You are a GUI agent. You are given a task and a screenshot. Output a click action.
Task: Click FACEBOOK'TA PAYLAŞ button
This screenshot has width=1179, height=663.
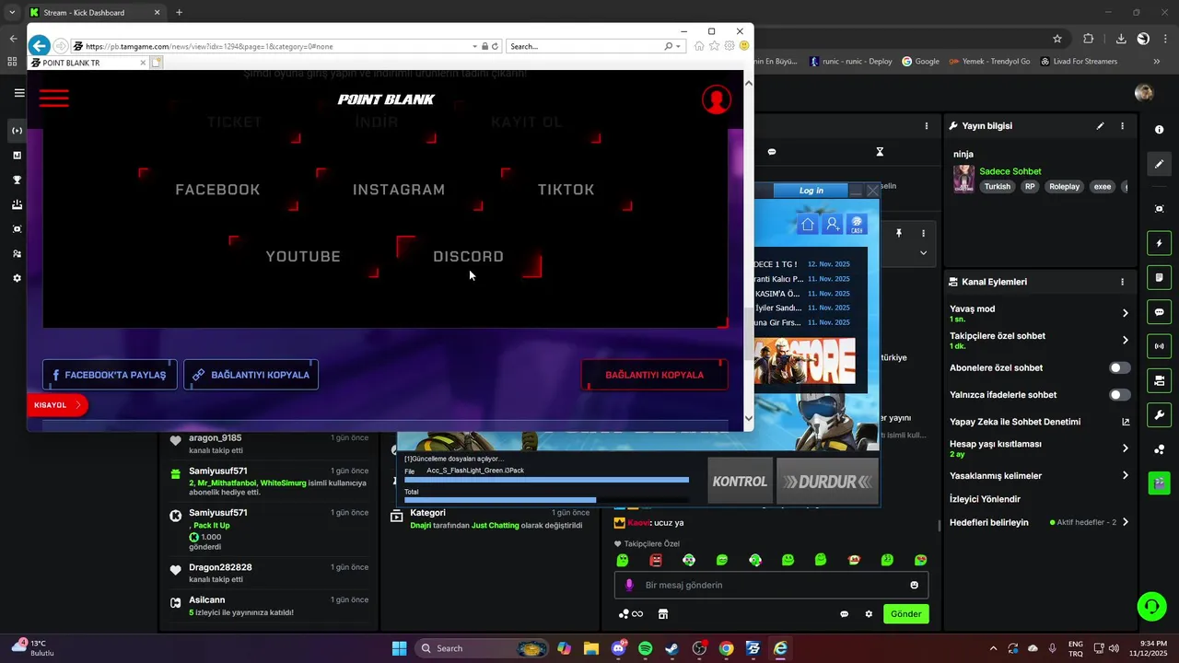[x=110, y=375]
